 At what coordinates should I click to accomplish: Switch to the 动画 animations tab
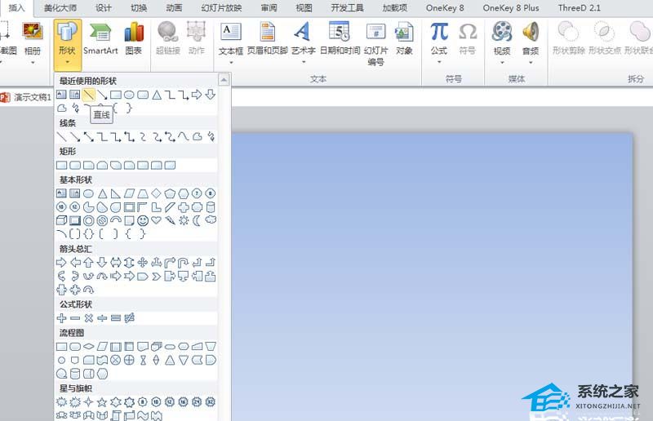(x=174, y=8)
